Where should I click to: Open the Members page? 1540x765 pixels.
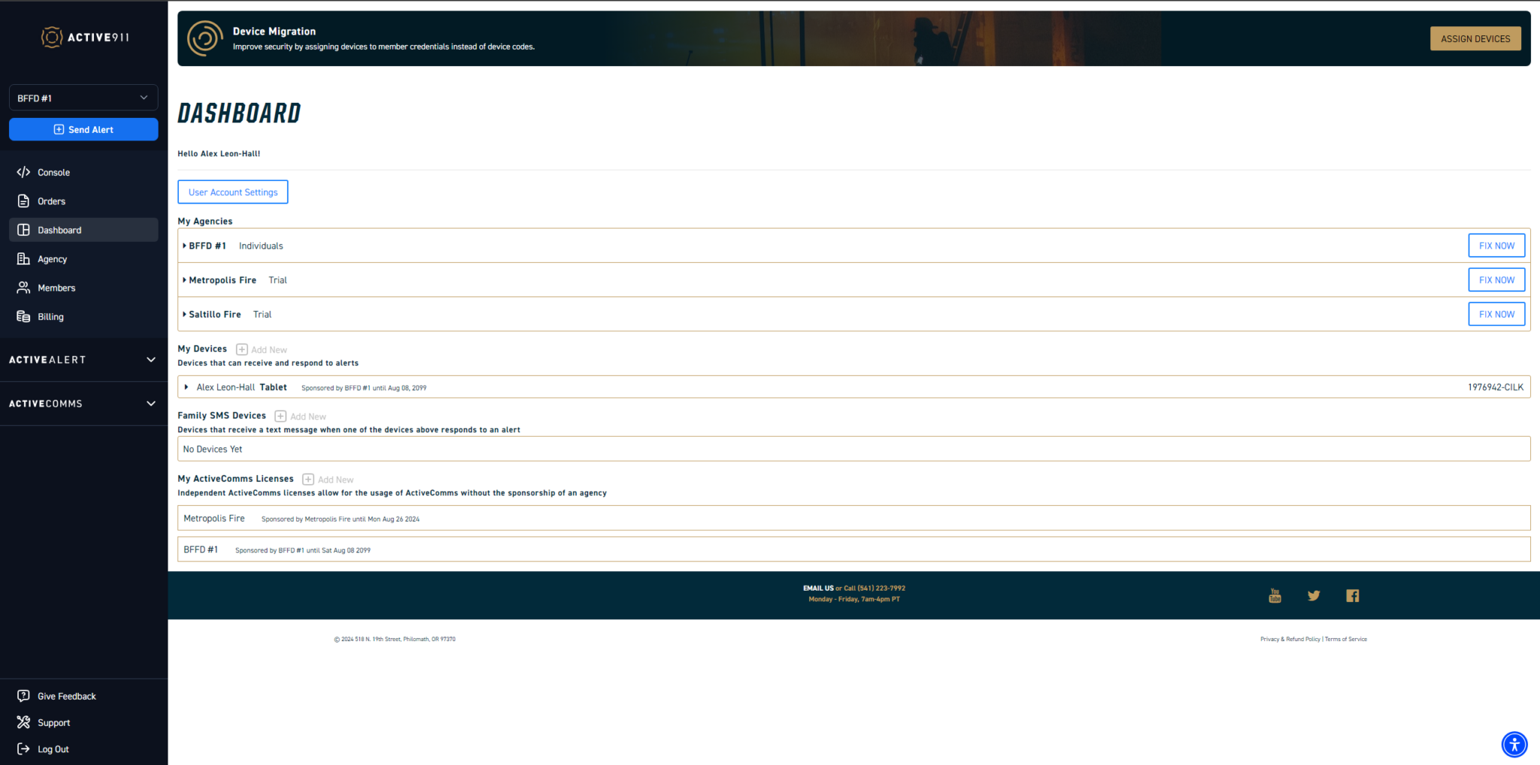click(x=56, y=287)
